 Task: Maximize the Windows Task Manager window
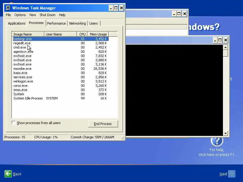116,8
